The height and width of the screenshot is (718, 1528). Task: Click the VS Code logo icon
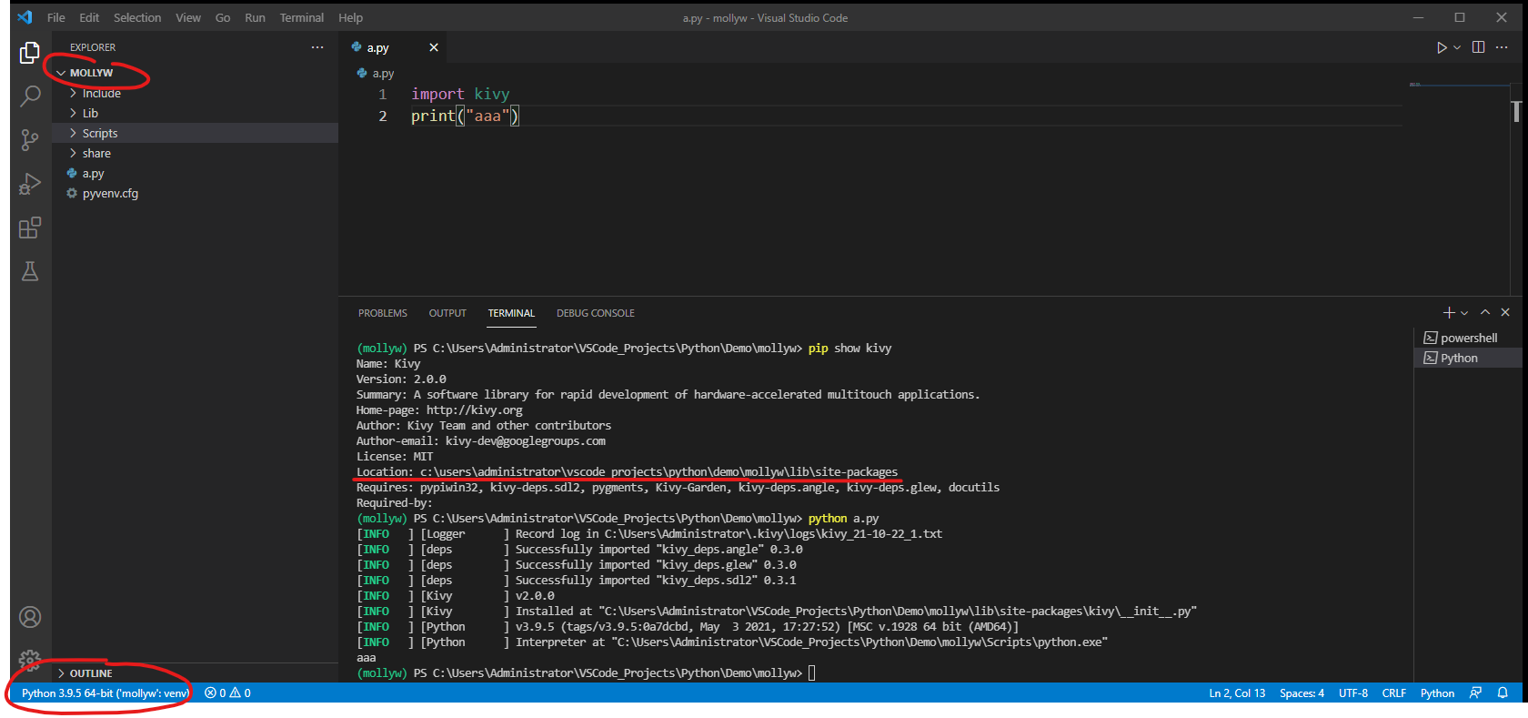tap(25, 17)
